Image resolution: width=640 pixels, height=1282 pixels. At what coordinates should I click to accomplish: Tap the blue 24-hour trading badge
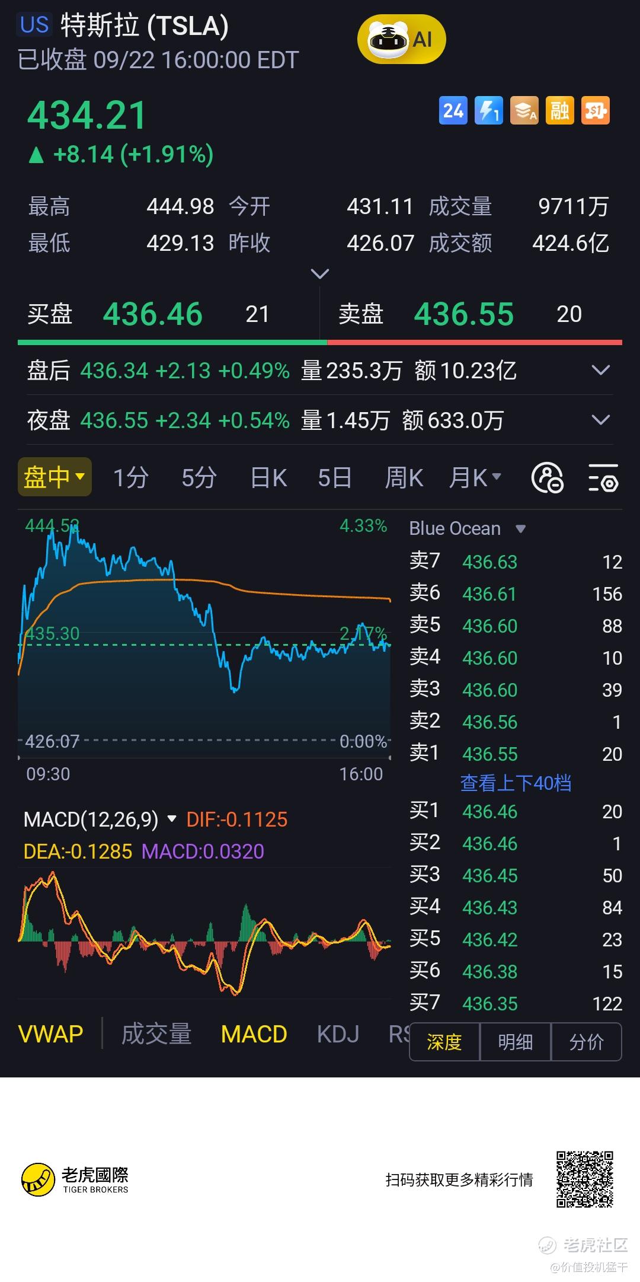pyautogui.click(x=453, y=110)
